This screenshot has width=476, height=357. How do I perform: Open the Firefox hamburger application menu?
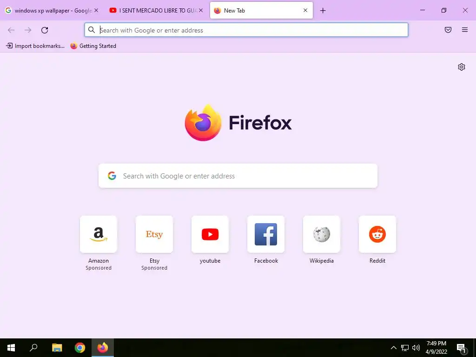(465, 30)
